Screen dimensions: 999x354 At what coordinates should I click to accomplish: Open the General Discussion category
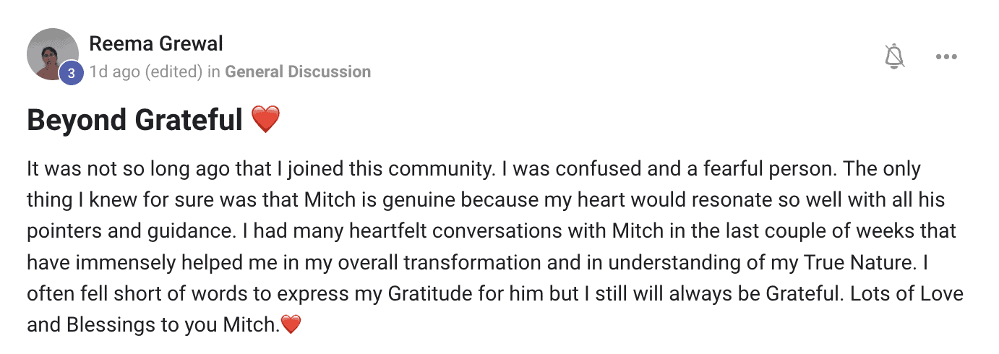tap(298, 72)
